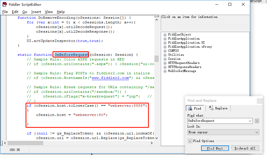The image size is (267, 155).
Task: Open the Insert menu
Action: [36, 12]
